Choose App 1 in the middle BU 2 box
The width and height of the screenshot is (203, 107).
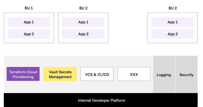point(83,22)
